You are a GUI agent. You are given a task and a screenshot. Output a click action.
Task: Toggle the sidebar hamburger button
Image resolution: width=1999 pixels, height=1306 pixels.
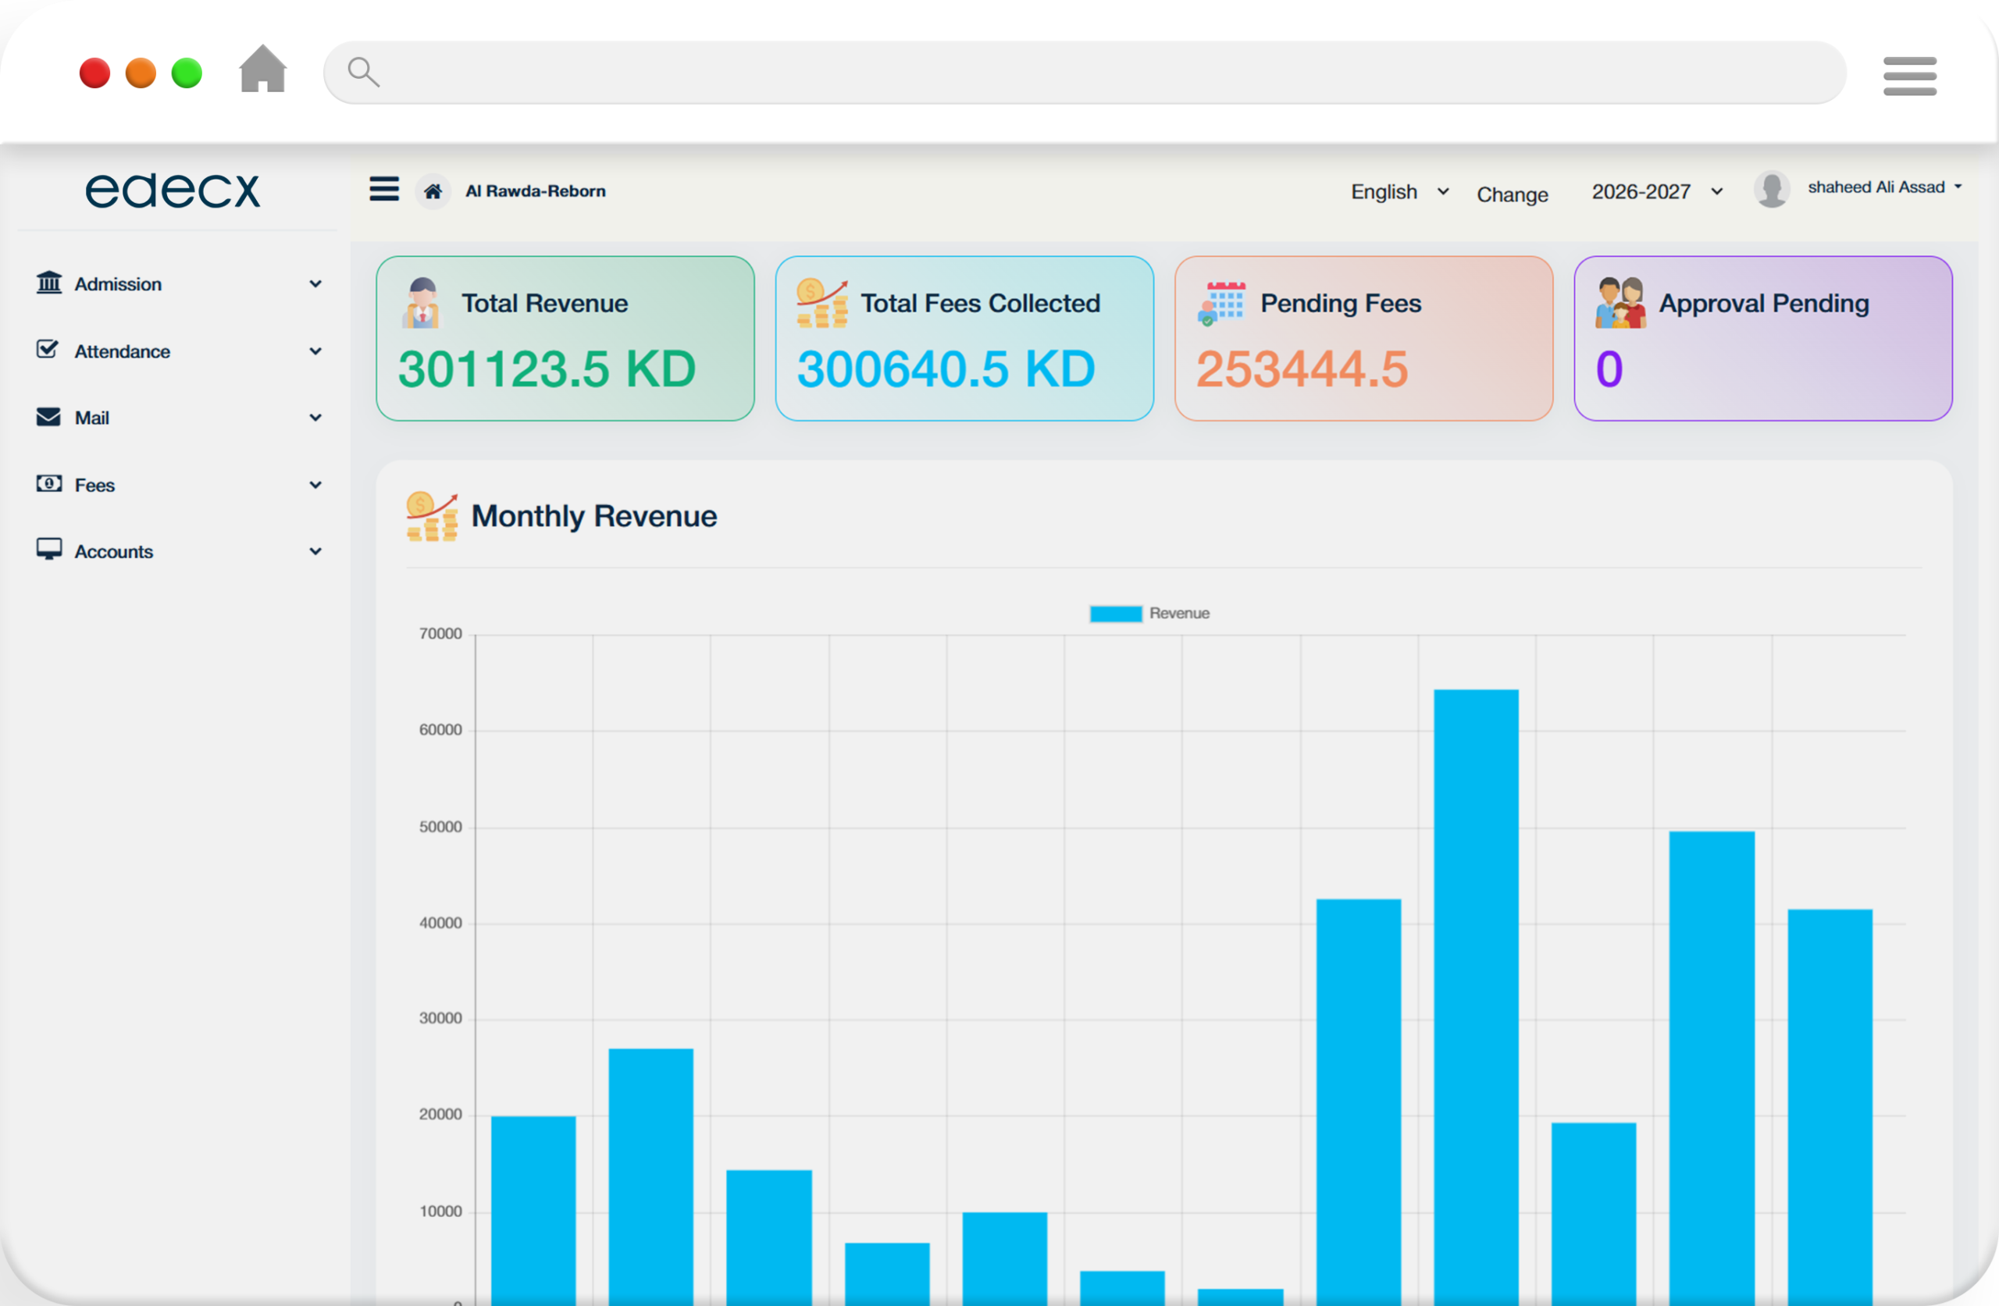pos(384,189)
